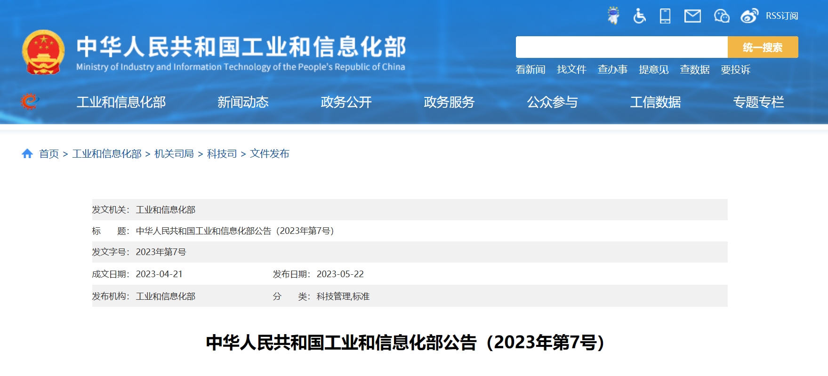This screenshot has width=828, height=376.
Task: Click the WeChat icon
Action: pos(721,16)
